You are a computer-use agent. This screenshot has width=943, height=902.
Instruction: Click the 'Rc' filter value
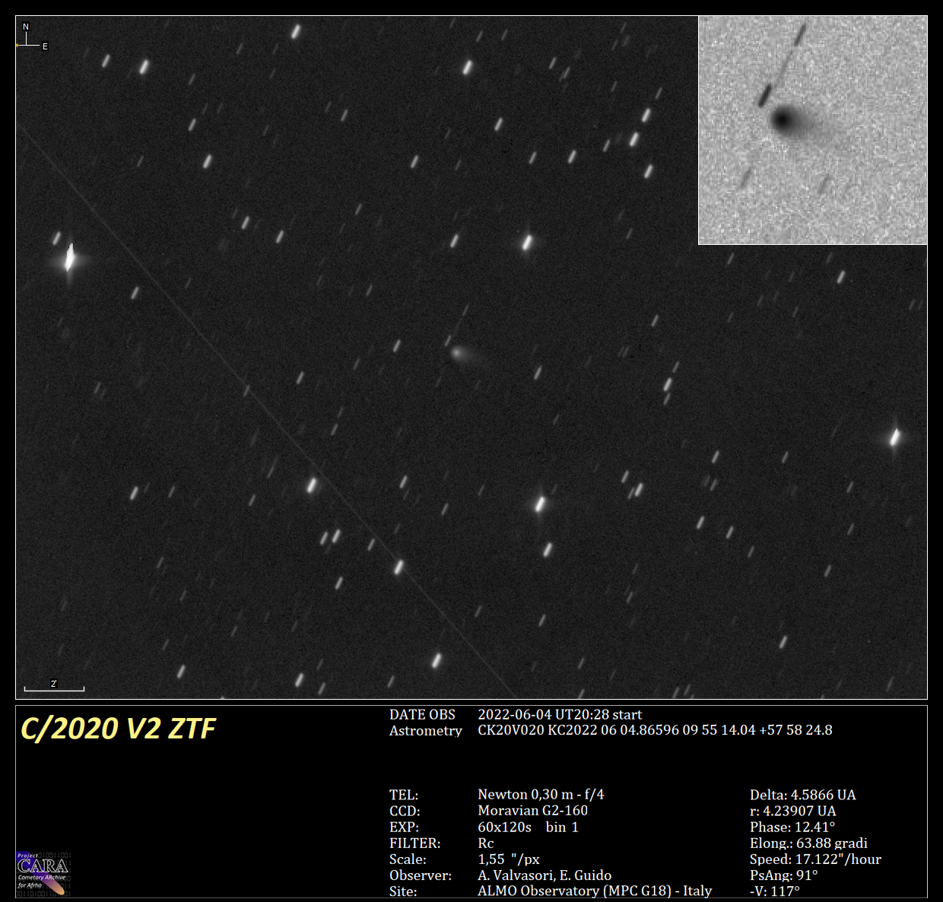tap(486, 843)
